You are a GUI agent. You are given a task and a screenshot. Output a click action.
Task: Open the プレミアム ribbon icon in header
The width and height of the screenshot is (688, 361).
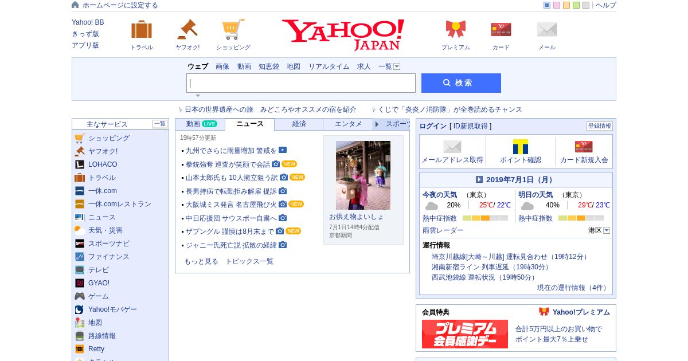pos(456,29)
